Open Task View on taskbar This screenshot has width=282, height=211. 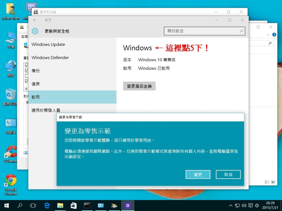click(x=33, y=206)
